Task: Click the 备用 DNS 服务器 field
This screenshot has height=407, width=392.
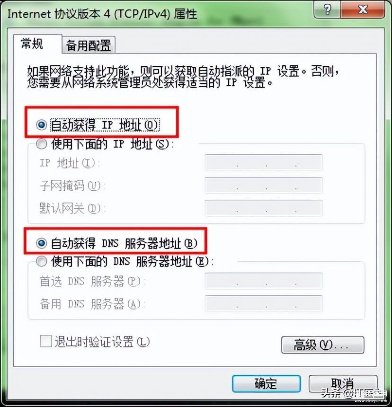Action: [264, 304]
